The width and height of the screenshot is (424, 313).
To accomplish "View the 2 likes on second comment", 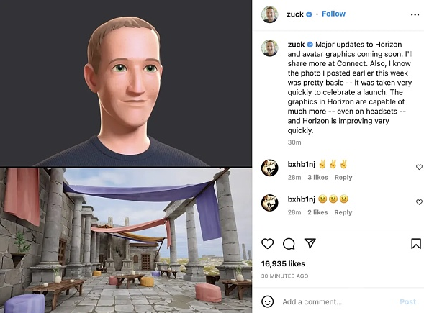I will tap(317, 212).
